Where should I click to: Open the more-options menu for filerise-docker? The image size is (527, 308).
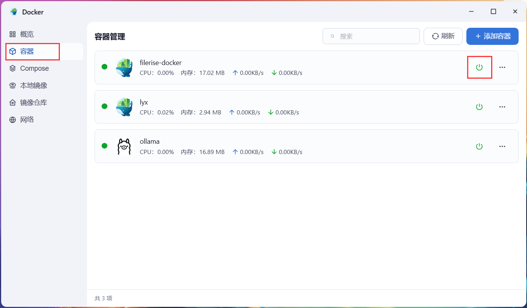pyautogui.click(x=502, y=67)
